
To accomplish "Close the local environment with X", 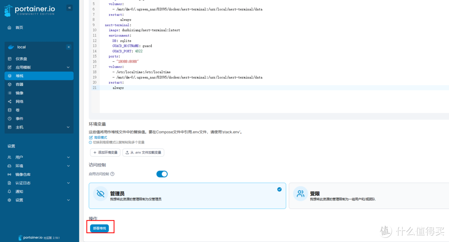I will coord(69,47).
